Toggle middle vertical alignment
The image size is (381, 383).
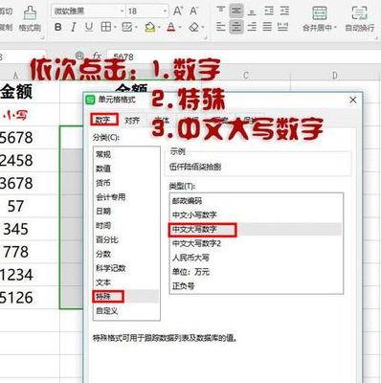[236, 11]
